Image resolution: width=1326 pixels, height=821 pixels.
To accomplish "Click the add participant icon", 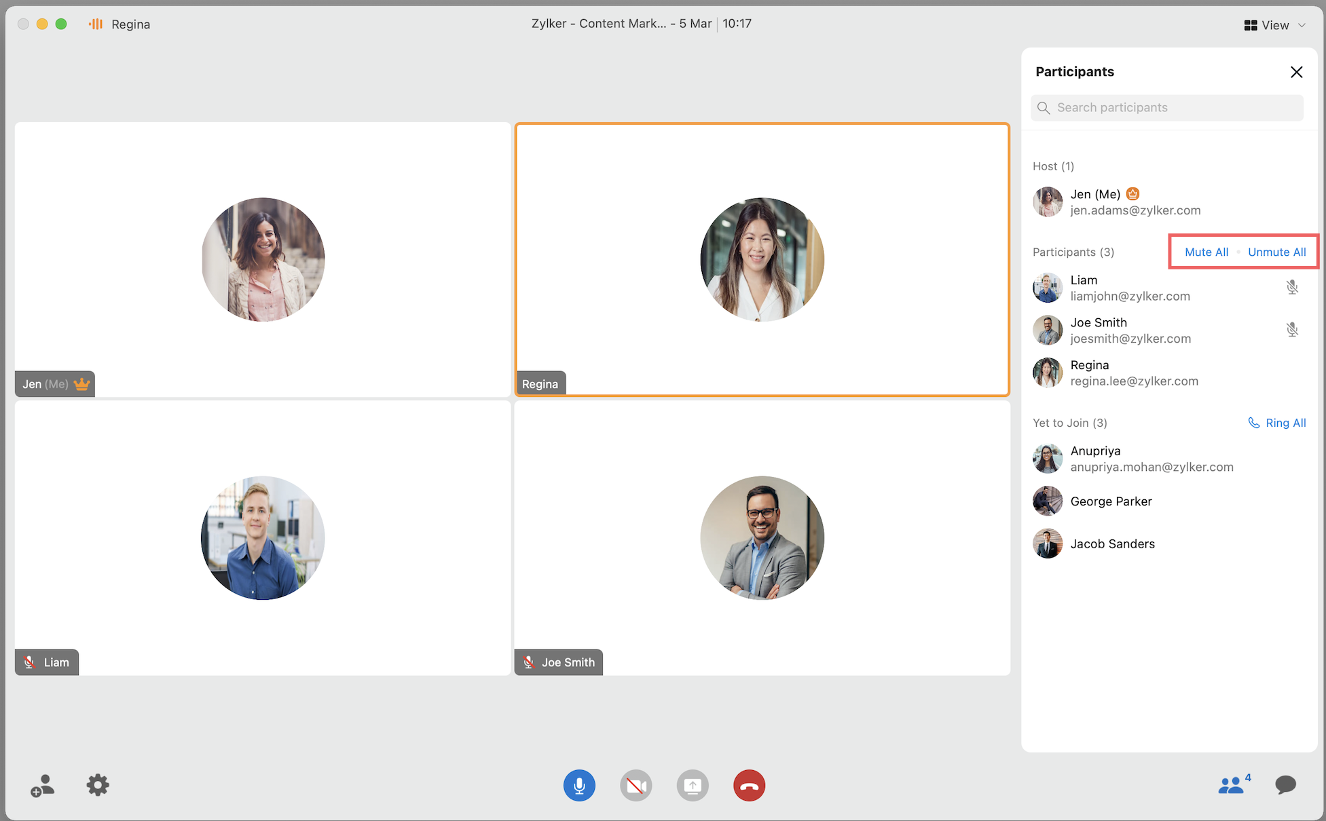I will (42, 786).
